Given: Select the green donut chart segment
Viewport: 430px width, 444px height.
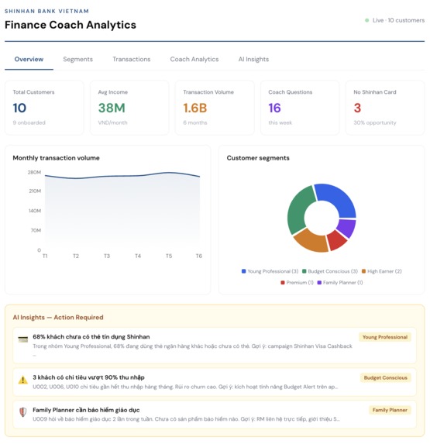Looking at the screenshot, I should coord(298,208).
